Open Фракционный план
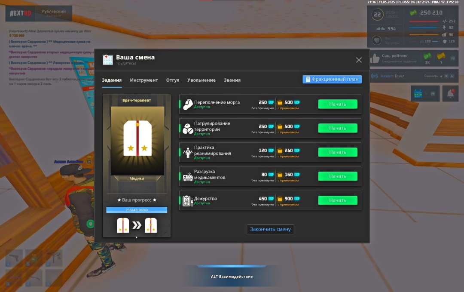This screenshot has height=292, width=464. [332, 80]
